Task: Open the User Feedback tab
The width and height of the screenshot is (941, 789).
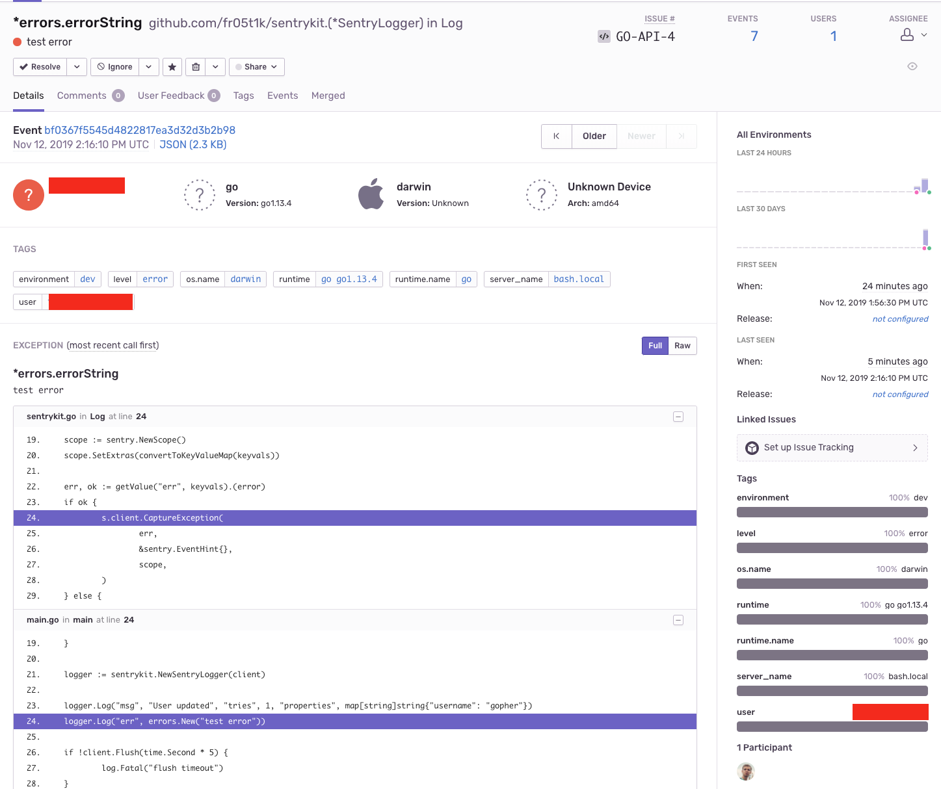Action: [179, 96]
